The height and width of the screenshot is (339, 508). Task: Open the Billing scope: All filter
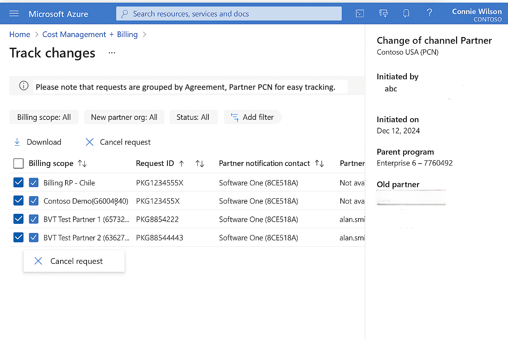pos(44,117)
